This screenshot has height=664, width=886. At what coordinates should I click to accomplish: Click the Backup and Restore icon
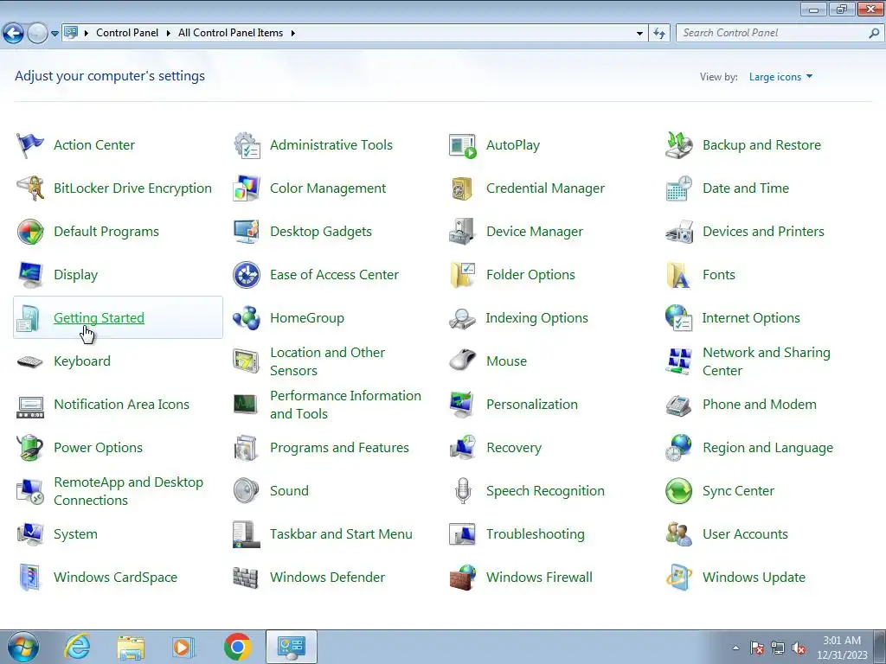[x=678, y=145]
